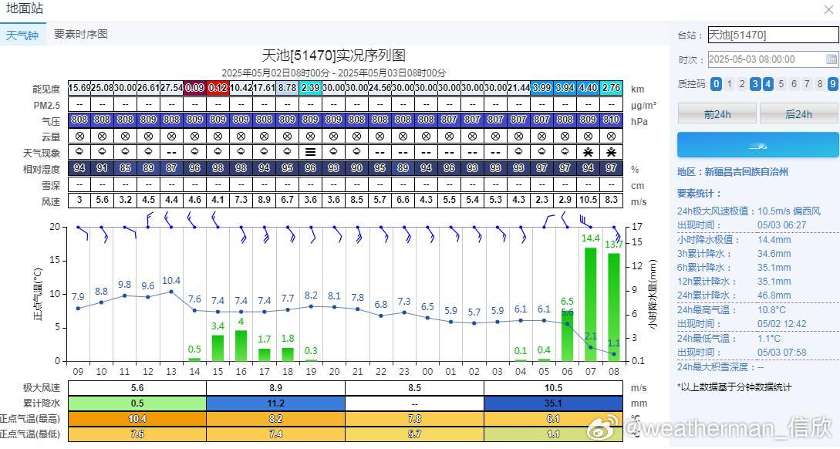Screen dimensions: 840x449
Task: Click the 2.76 visibility cell
Action: 611,88
